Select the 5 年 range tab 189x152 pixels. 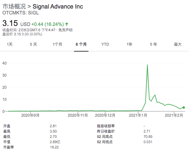153,44
